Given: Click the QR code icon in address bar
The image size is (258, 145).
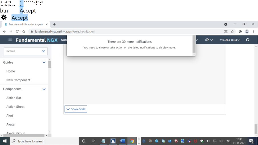Looking at the screenshot, I should tap(226, 31).
